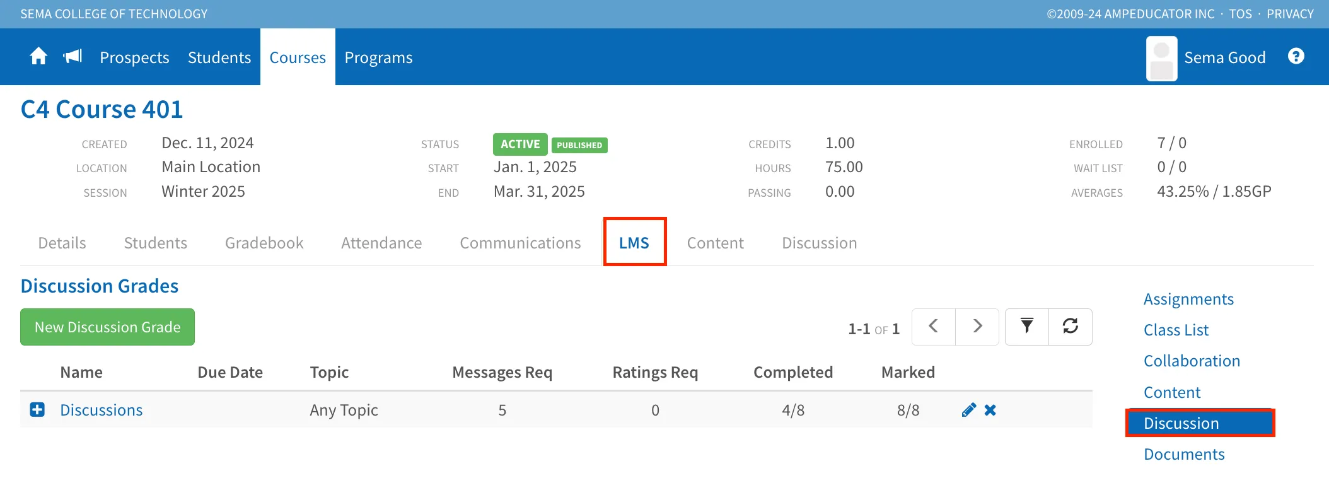Select Discussion in the LMS sidebar
1329x478 pixels.
tap(1200, 423)
